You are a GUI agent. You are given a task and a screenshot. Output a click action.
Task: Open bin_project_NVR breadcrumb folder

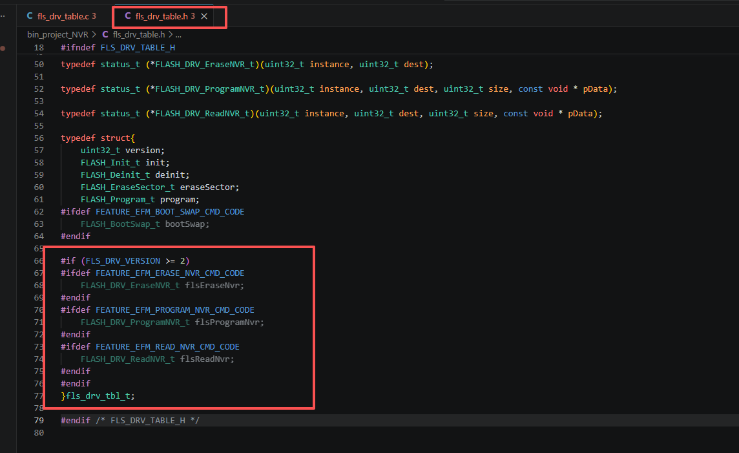tap(57, 34)
